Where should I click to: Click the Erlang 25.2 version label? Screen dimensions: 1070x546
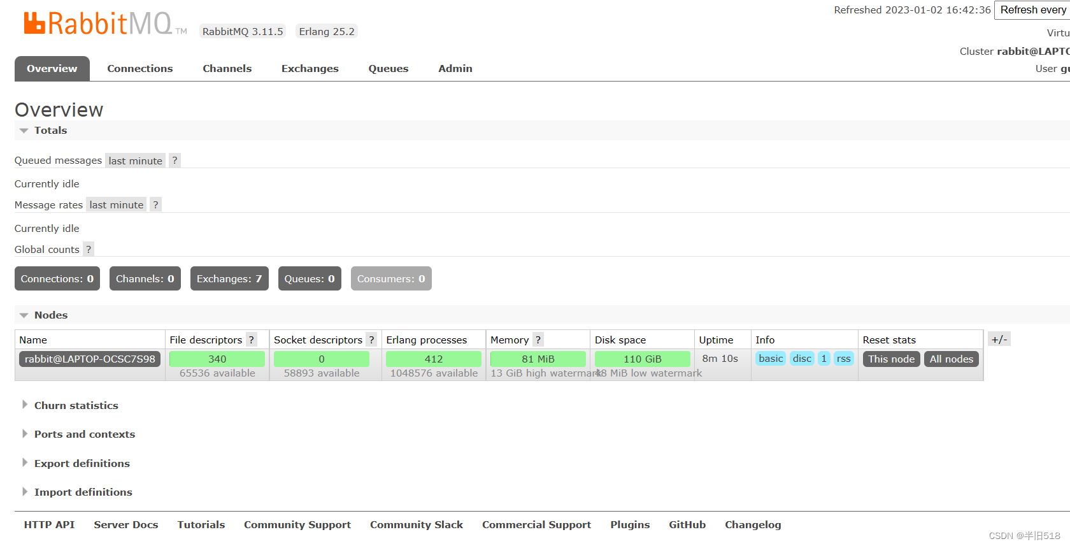coord(327,31)
